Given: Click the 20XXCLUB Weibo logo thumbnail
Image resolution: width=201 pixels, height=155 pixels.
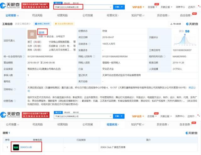Looking at the screenshot, I should 16,147.
